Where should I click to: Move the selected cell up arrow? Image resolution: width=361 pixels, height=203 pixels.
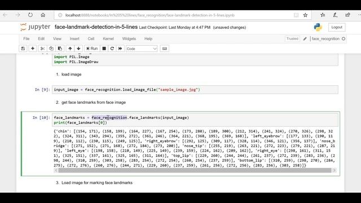pyautogui.click(x=70, y=48)
